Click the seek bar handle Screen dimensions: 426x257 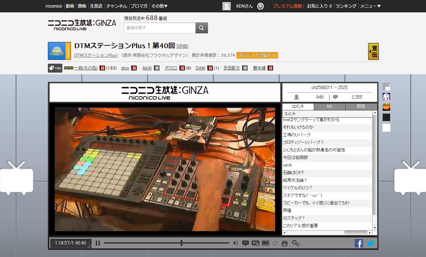point(181,243)
